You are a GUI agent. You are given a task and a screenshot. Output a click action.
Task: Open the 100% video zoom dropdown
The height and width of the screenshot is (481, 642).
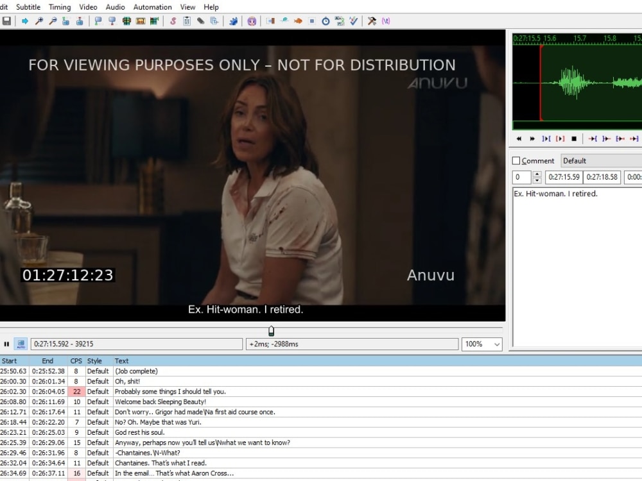[482, 344]
